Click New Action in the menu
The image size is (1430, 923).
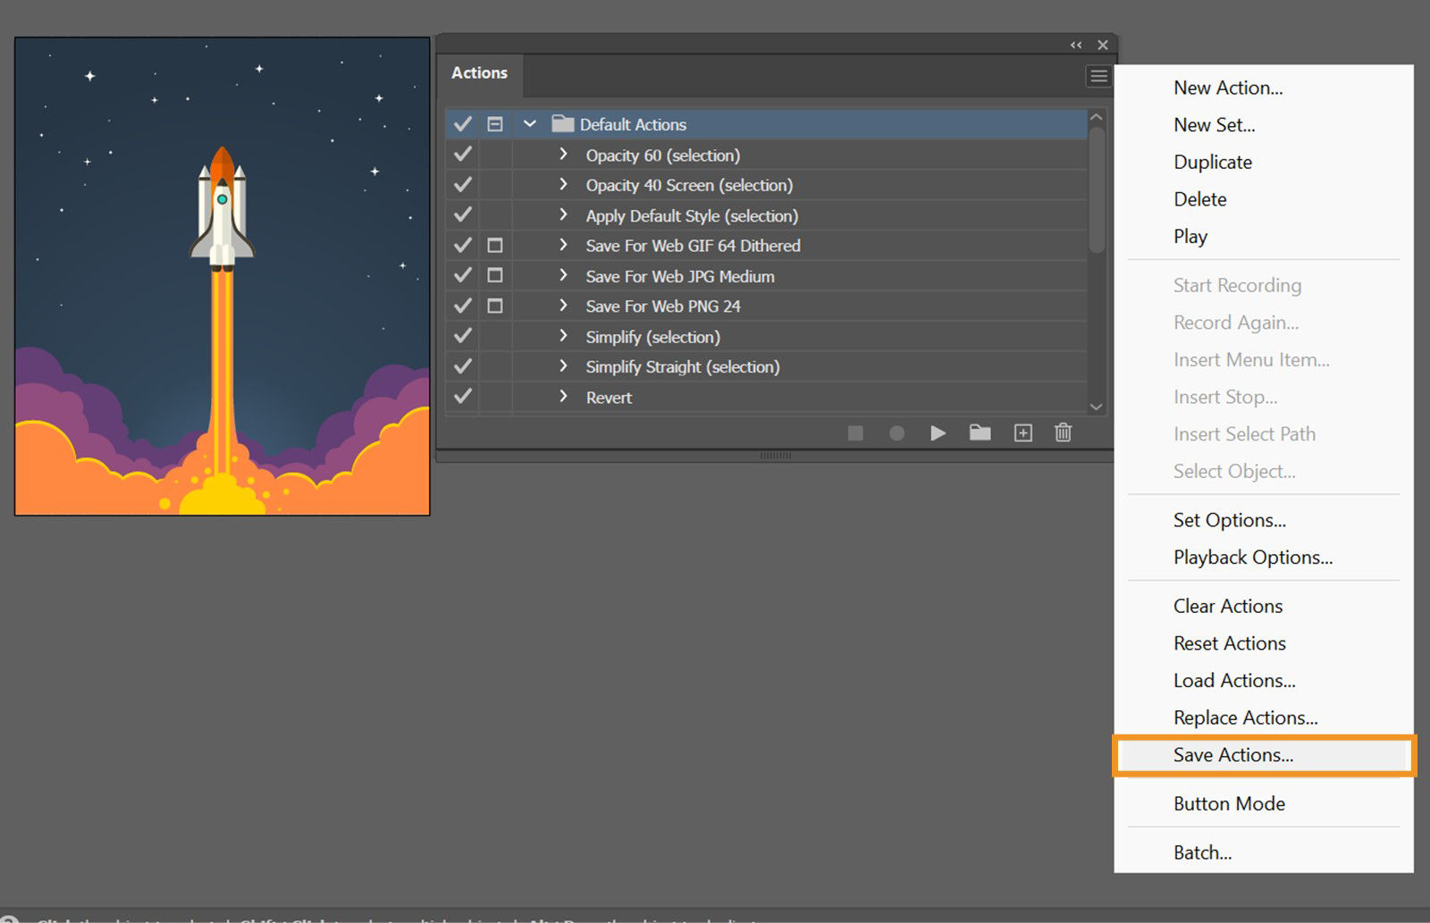click(x=1229, y=88)
